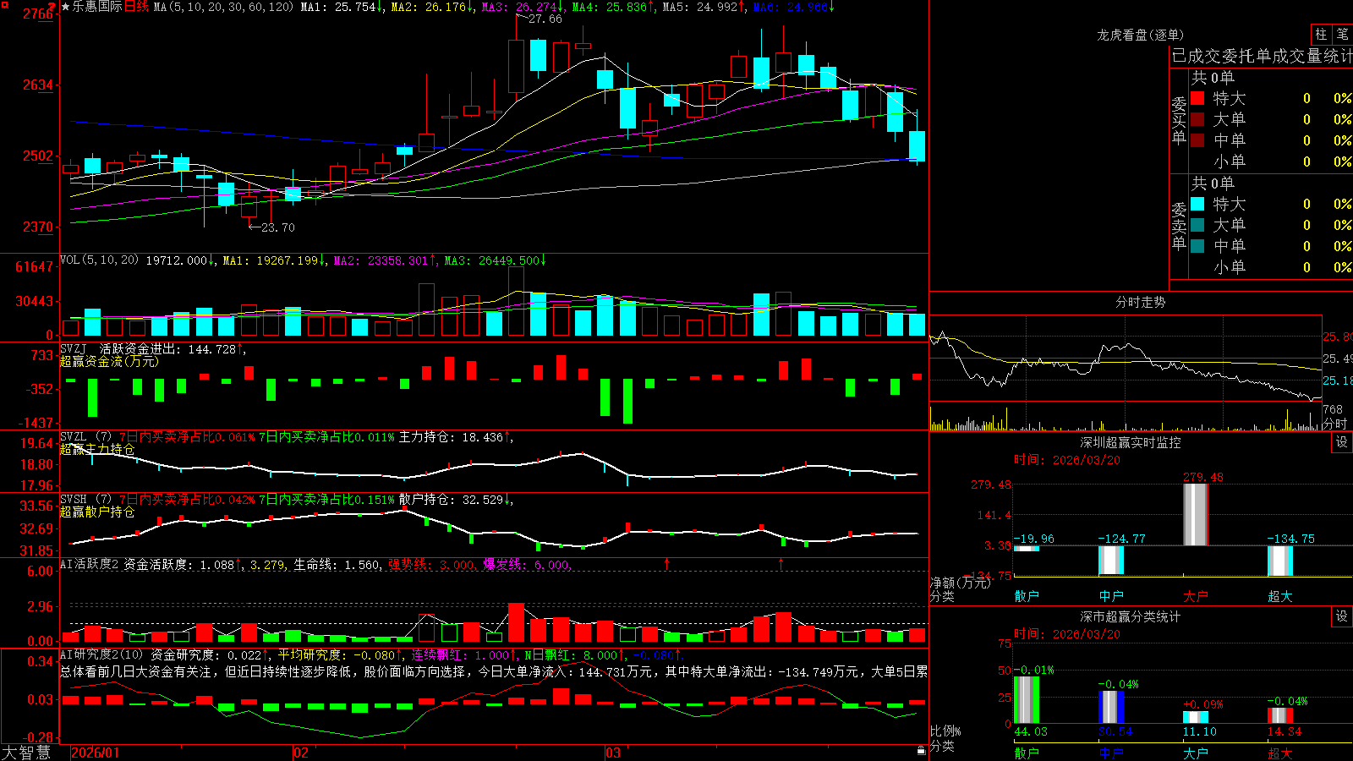Click the 委卖单 vertical section label

click(1179, 227)
